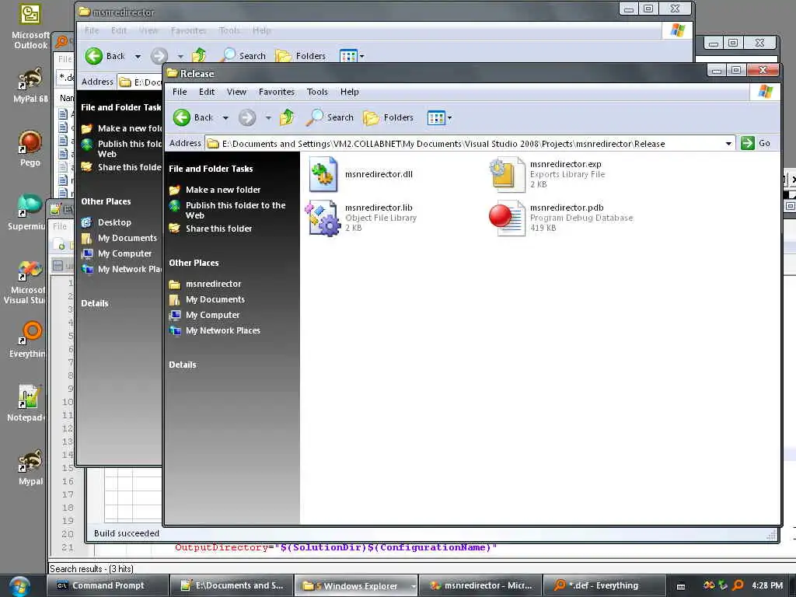The width and height of the screenshot is (796, 597).
Task: Open Search in Release window toolbar
Action: (x=330, y=117)
